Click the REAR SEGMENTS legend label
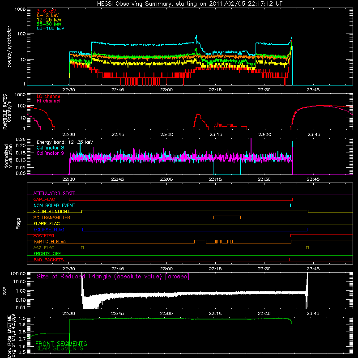The image size is (358, 358). click(59, 348)
